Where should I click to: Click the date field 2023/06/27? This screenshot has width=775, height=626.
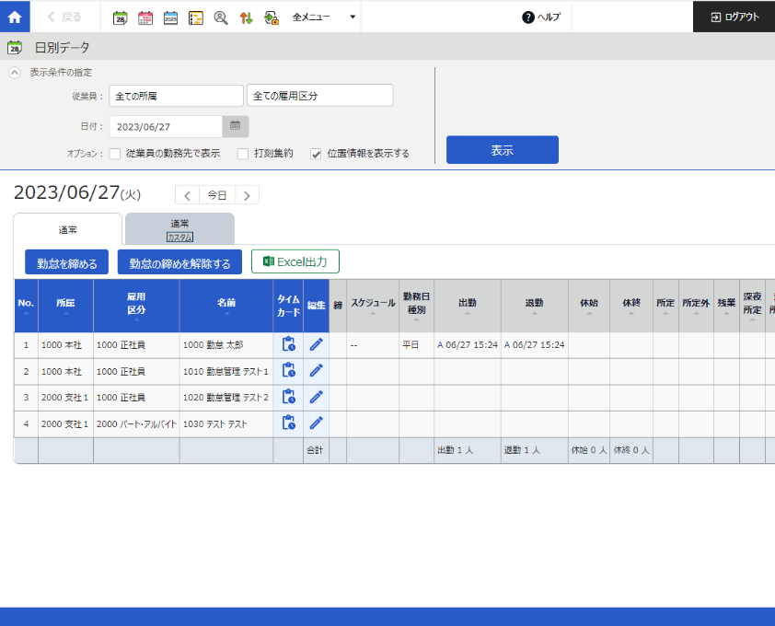point(166,127)
